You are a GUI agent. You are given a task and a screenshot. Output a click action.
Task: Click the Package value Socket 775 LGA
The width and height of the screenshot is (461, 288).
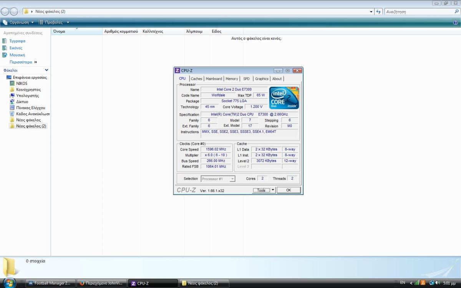(234, 101)
